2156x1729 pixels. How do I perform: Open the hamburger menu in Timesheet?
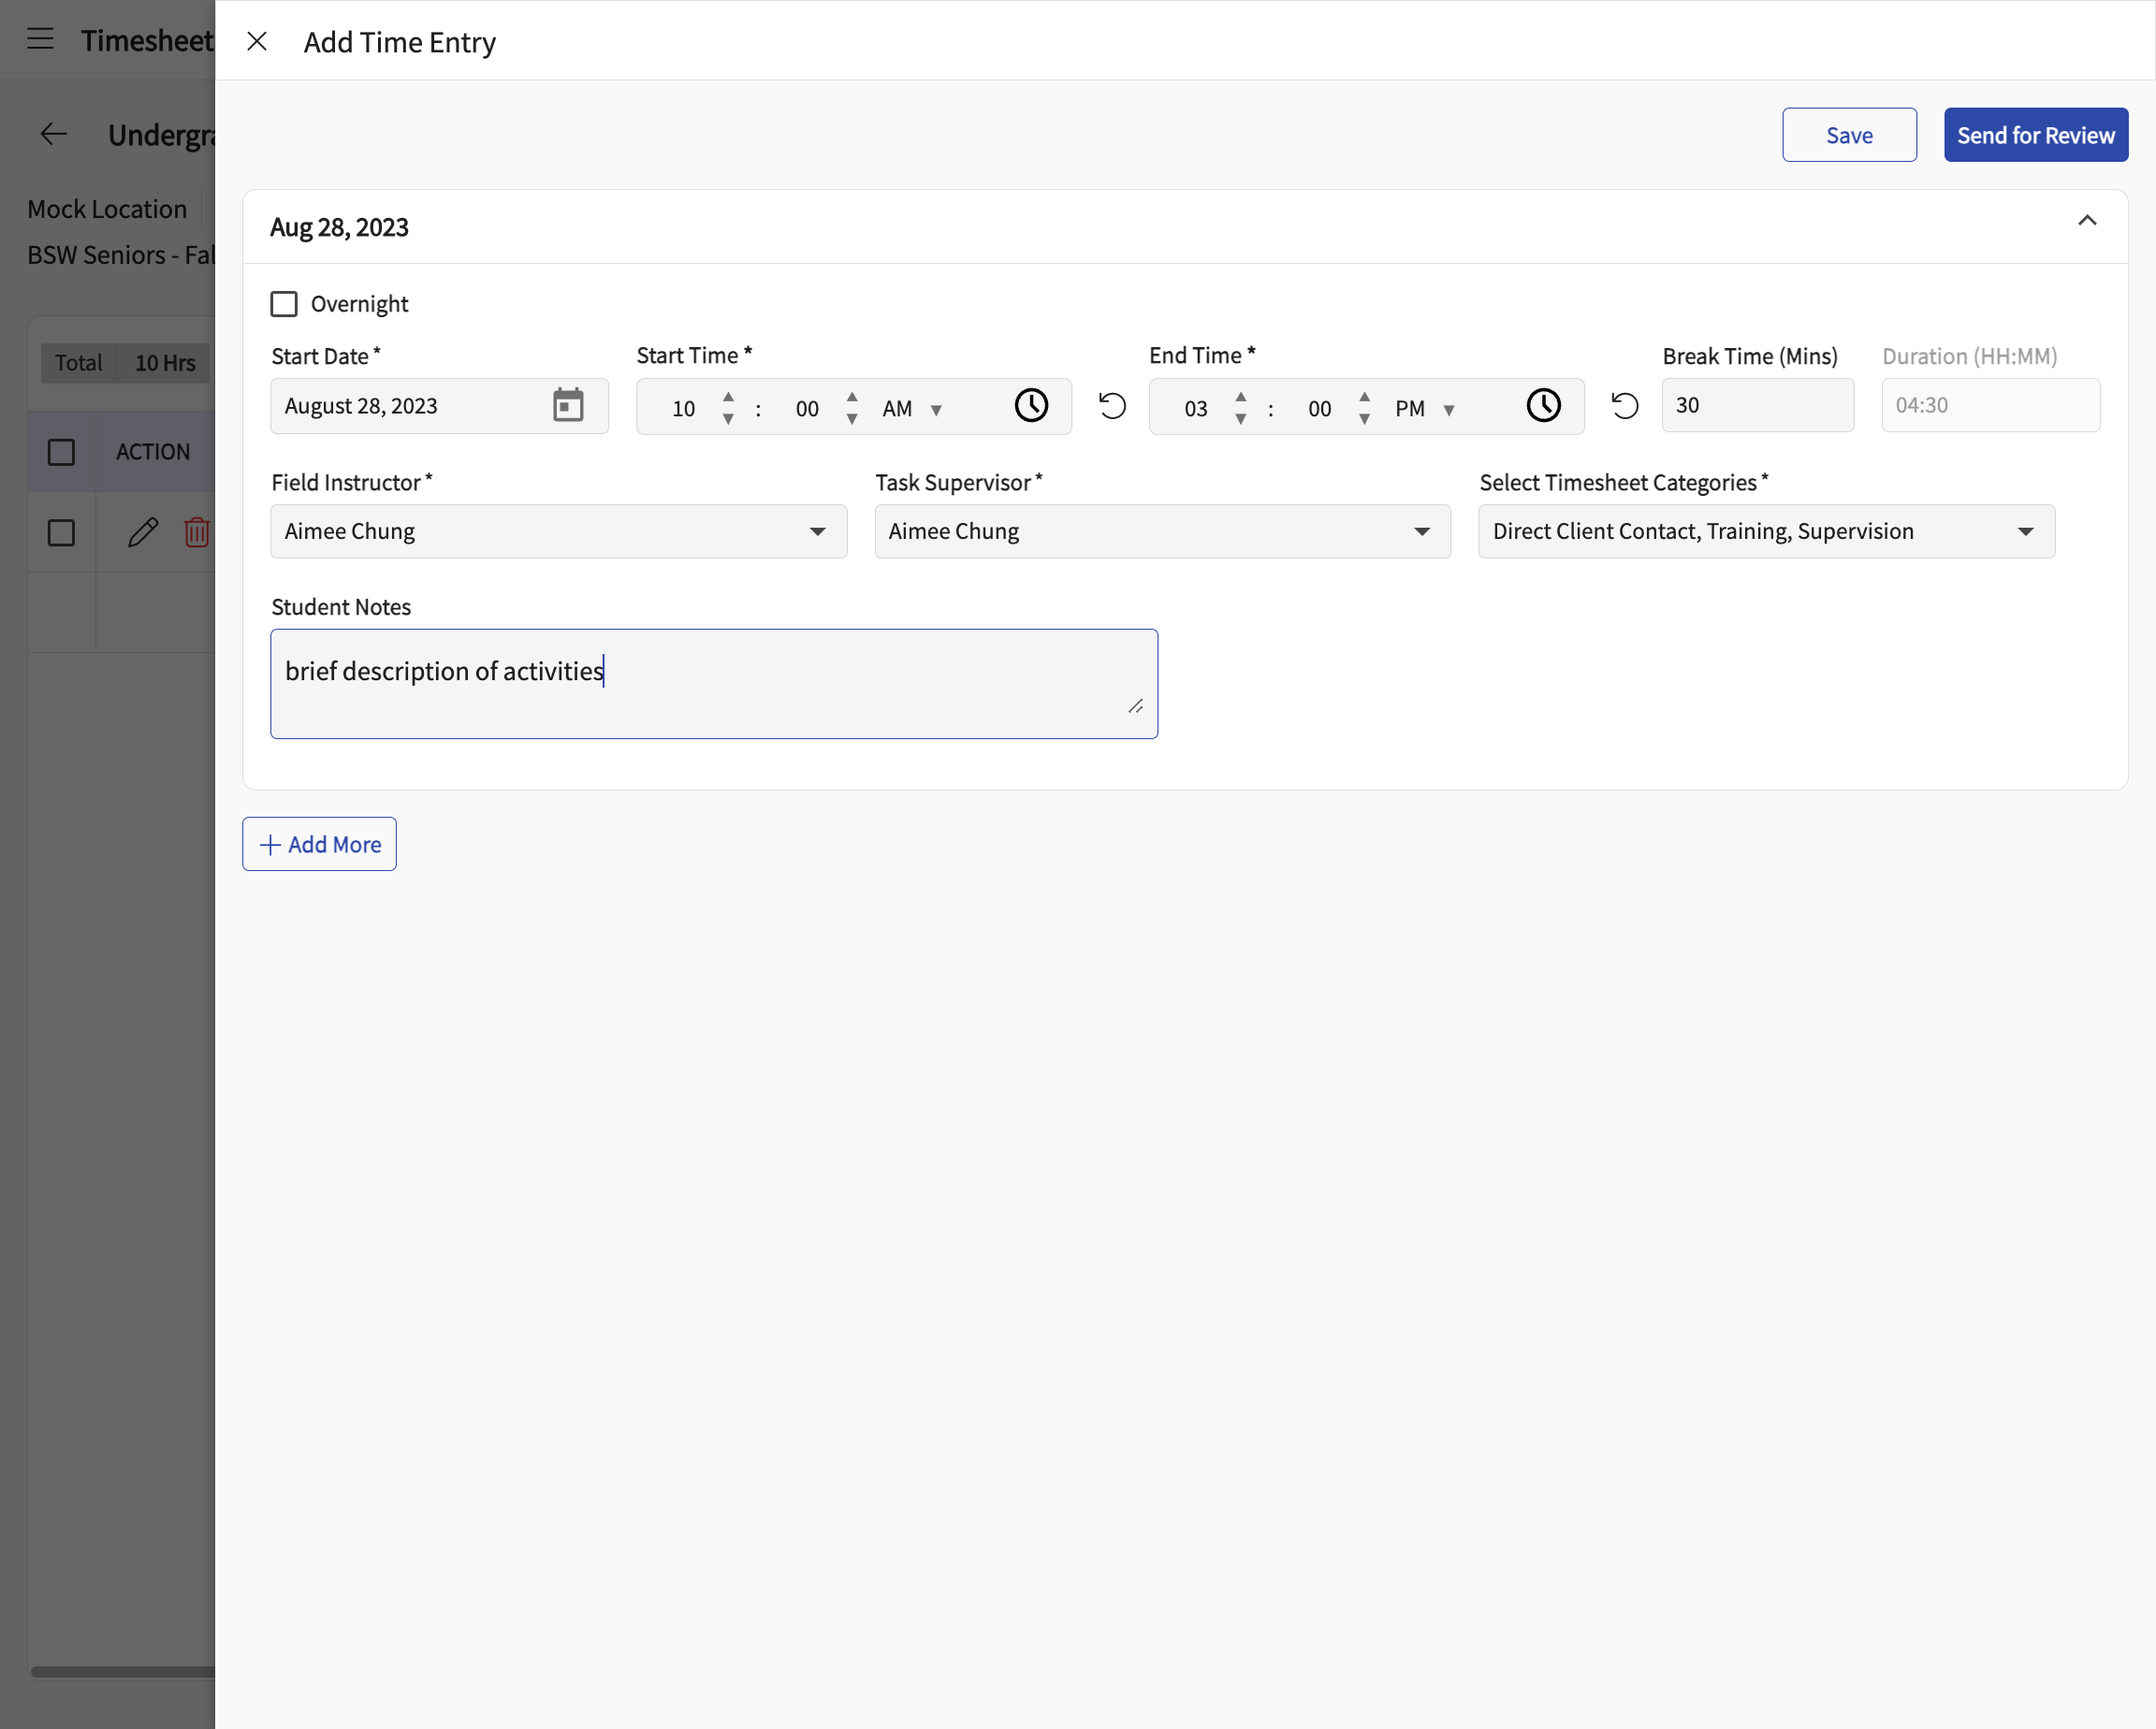pyautogui.click(x=40, y=39)
